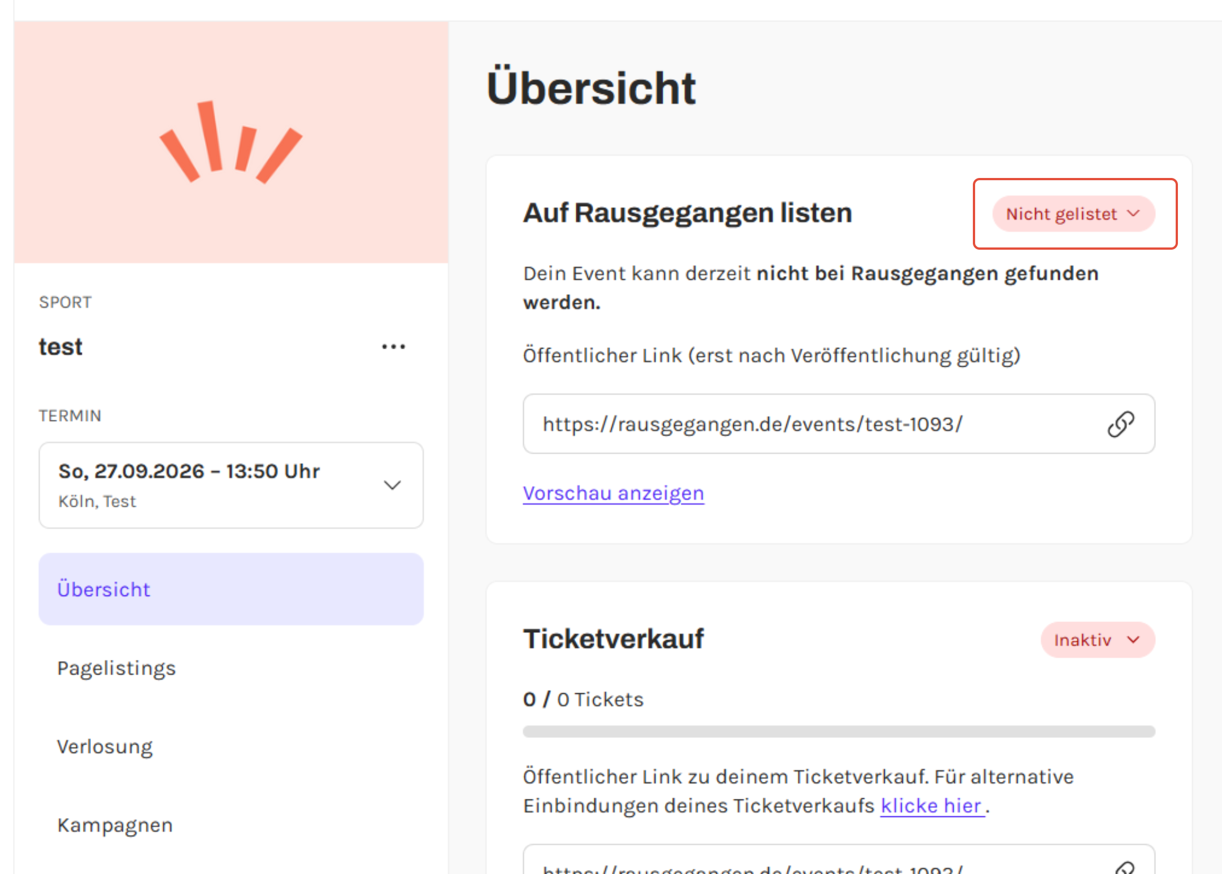Go to Pagelistings section
The width and height of the screenshot is (1222, 874).
pyautogui.click(x=116, y=668)
